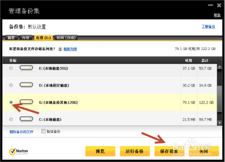Click the D: drive disk icon
Viewport: 225px width, 162px height.
(26, 85)
